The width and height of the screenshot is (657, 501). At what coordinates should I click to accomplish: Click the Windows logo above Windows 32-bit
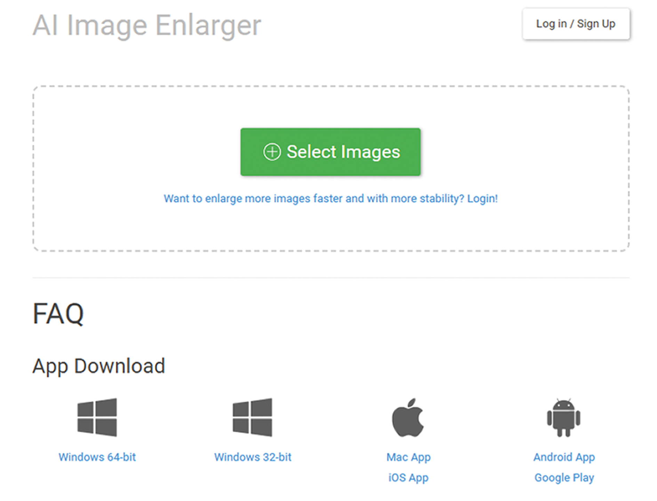click(253, 417)
